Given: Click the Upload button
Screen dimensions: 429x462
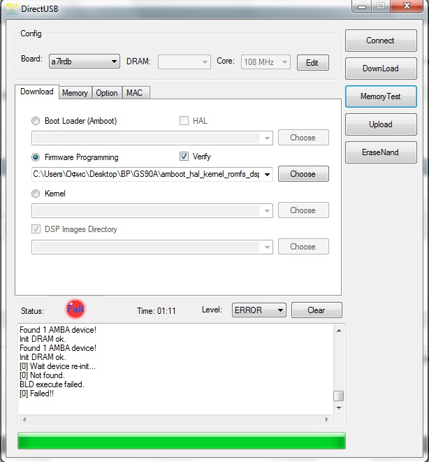Looking at the screenshot, I should [x=380, y=124].
